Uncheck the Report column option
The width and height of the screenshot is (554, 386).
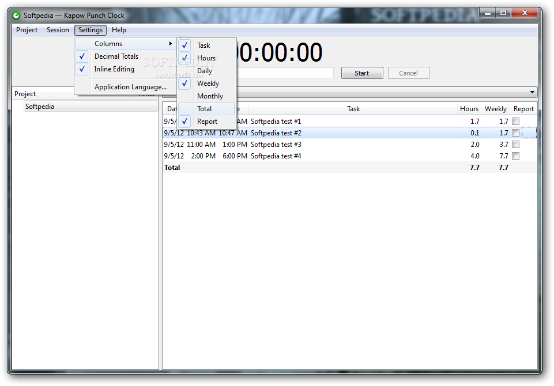pos(206,122)
